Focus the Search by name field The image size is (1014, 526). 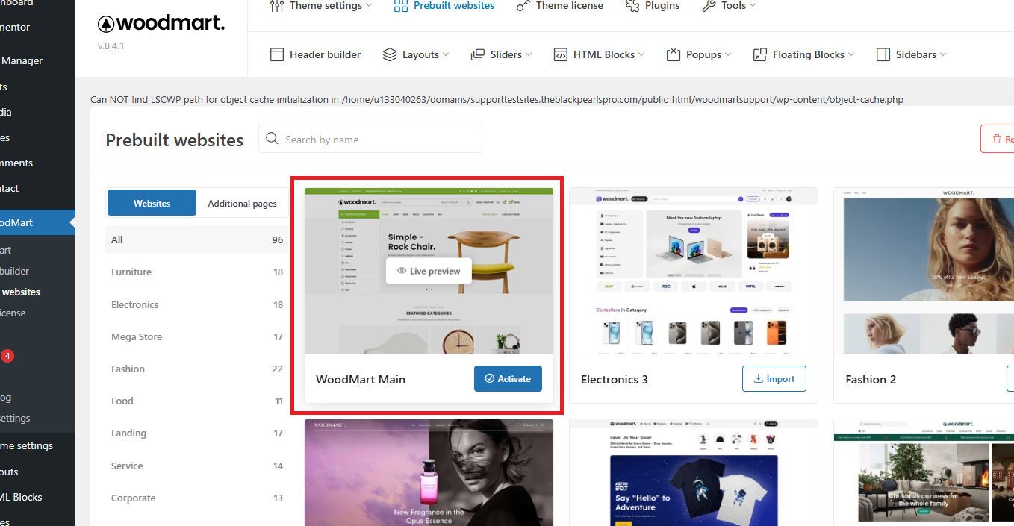[370, 140]
